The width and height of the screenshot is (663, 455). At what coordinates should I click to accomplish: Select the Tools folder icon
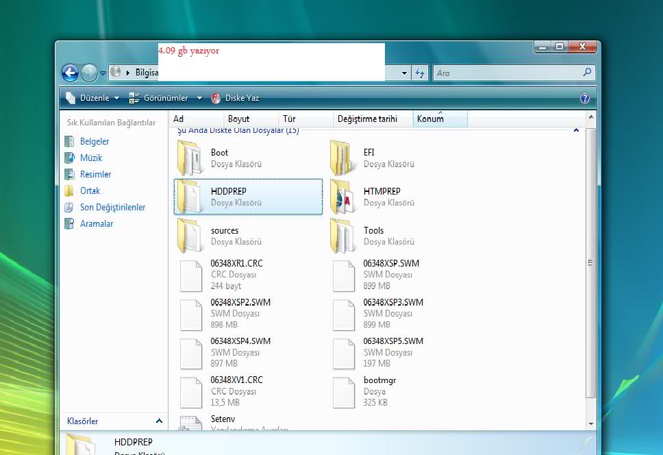342,236
